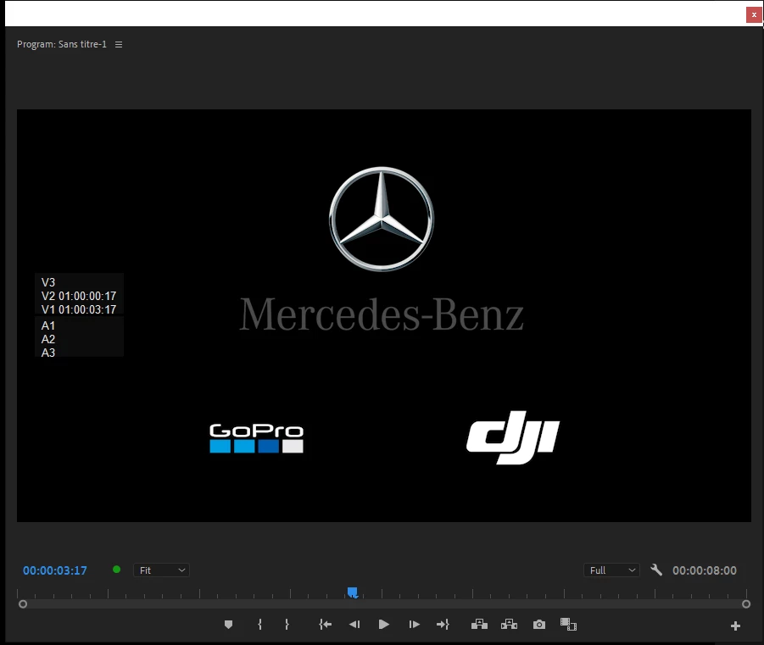Click the Go to In point button
Viewport: 764px width, 645px height.
pyautogui.click(x=325, y=625)
